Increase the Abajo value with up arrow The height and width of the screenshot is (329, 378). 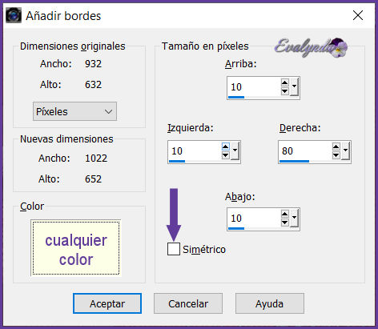tap(285, 214)
